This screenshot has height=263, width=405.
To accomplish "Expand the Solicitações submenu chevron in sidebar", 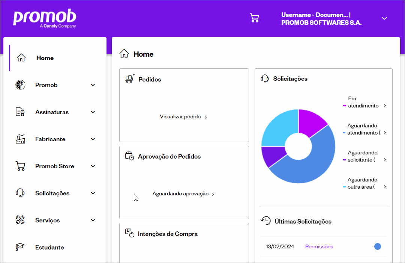I will pyautogui.click(x=93, y=193).
